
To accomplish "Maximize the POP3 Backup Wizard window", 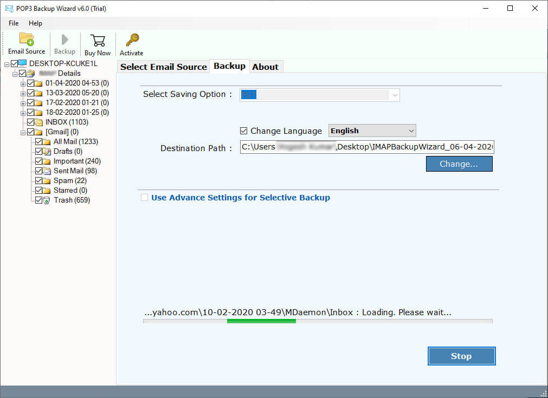I will point(510,8).
